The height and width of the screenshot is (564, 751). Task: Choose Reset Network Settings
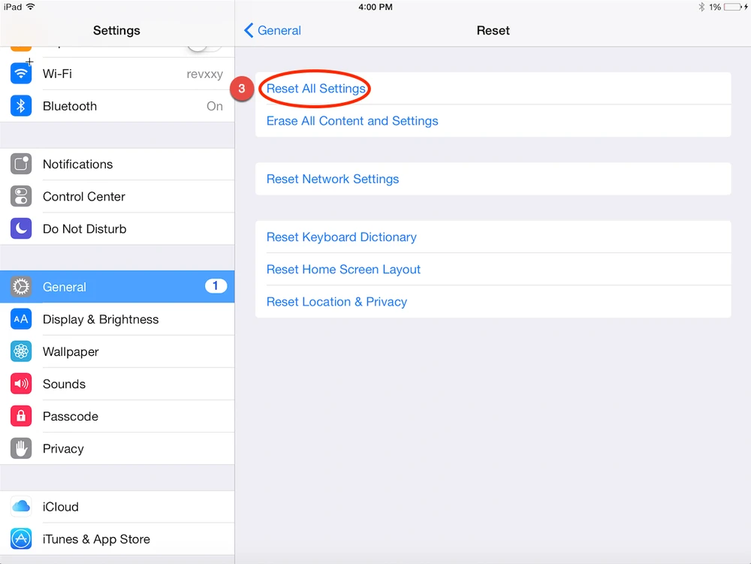[x=332, y=179]
